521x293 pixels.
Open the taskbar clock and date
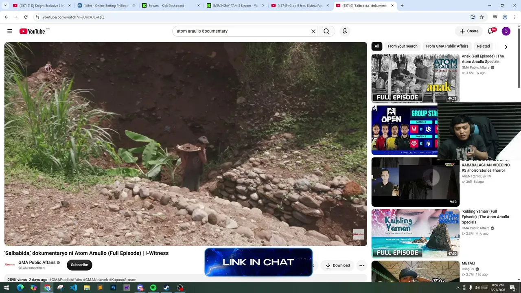(x=497, y=288)
